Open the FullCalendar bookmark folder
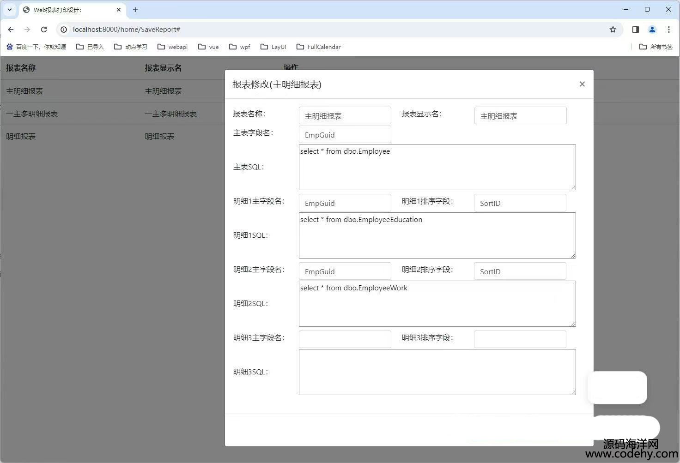The image size is (680, 463). (318, 47)
